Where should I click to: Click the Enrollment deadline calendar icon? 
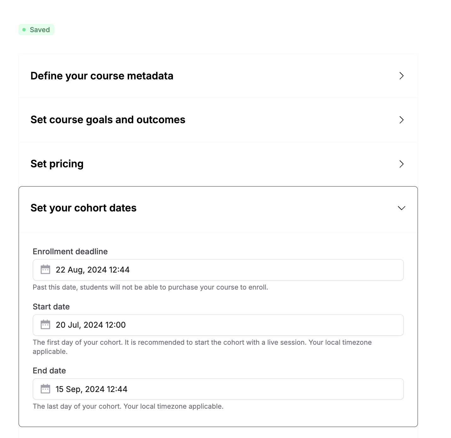point(45,269)
